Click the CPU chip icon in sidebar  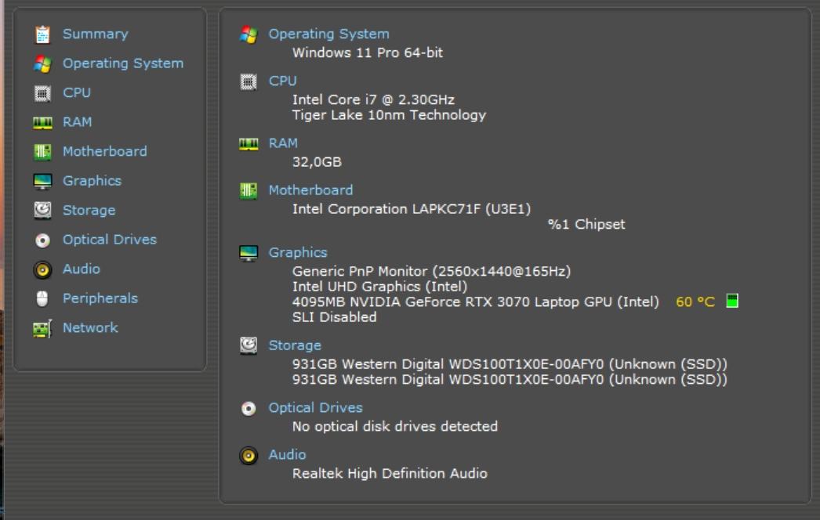(x=42, y=93)
